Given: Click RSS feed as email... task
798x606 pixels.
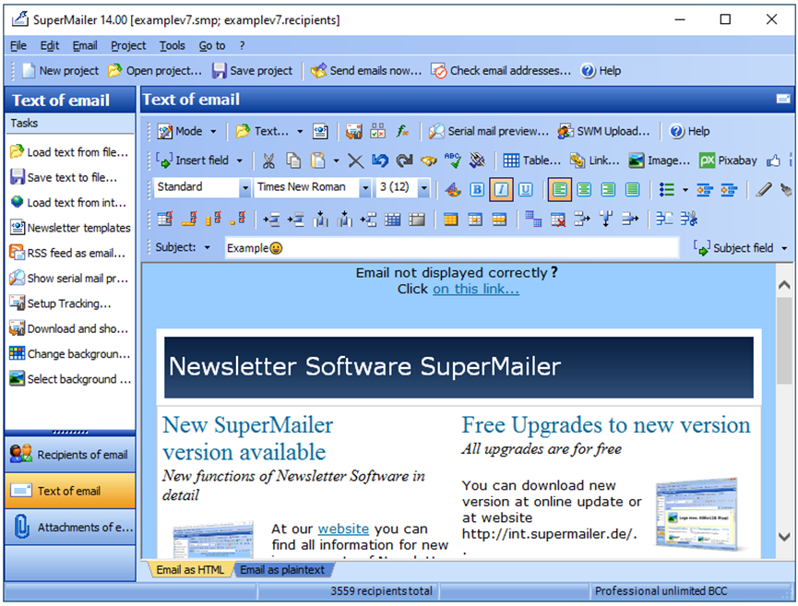Looking at the screenshot, I should pos(67,253).
